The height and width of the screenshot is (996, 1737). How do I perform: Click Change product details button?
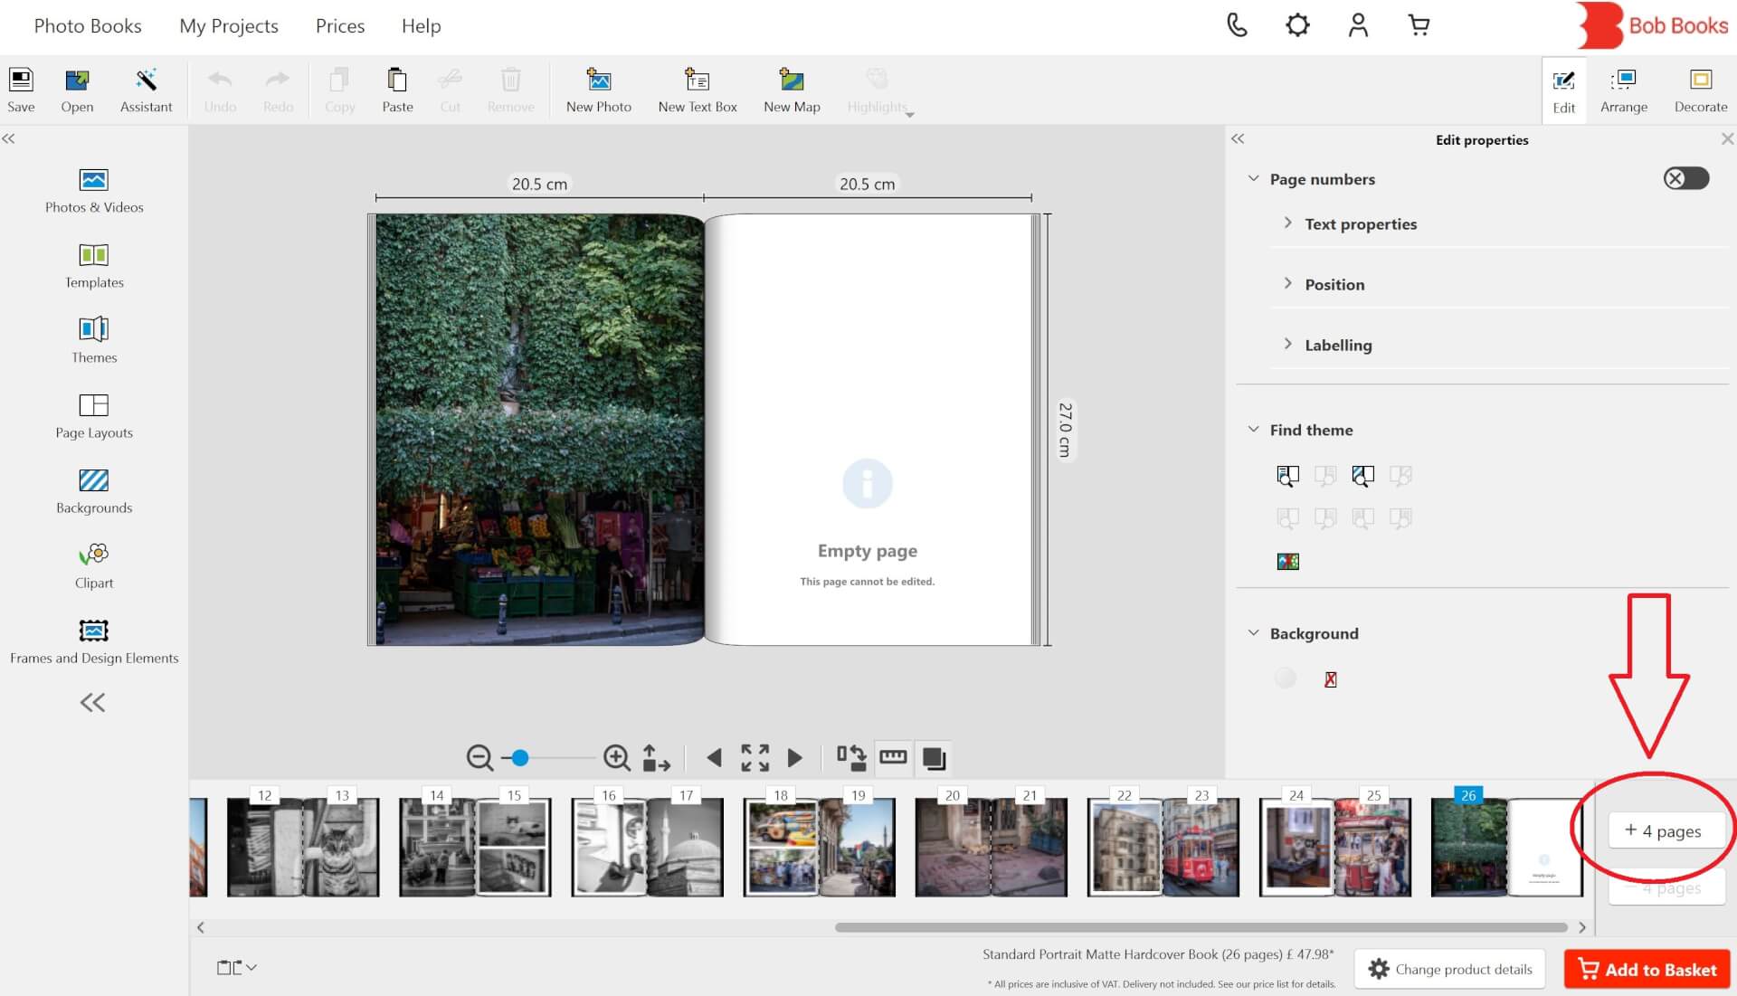(x=1450, y=969)
